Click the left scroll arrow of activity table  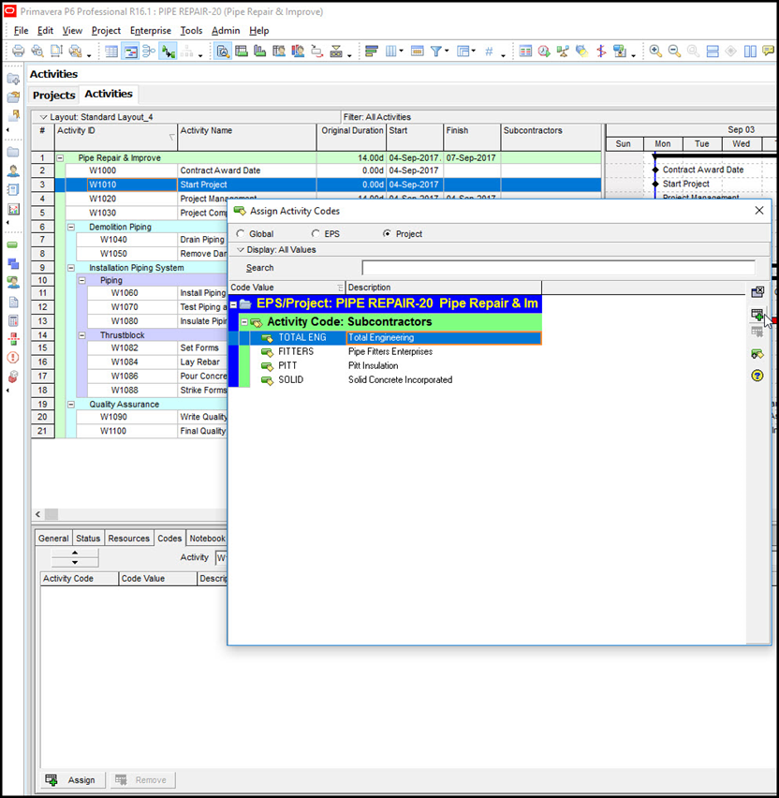pos(37,514)
